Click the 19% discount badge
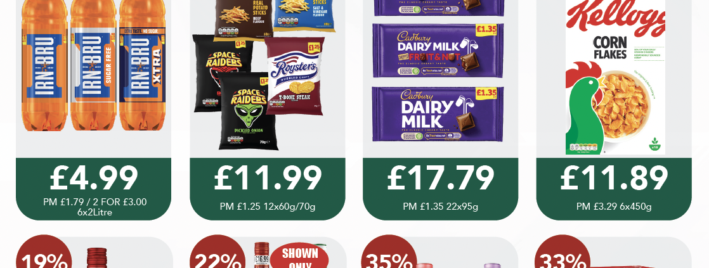Viewport: 709px width, 268px height. (x=44, y=252)
